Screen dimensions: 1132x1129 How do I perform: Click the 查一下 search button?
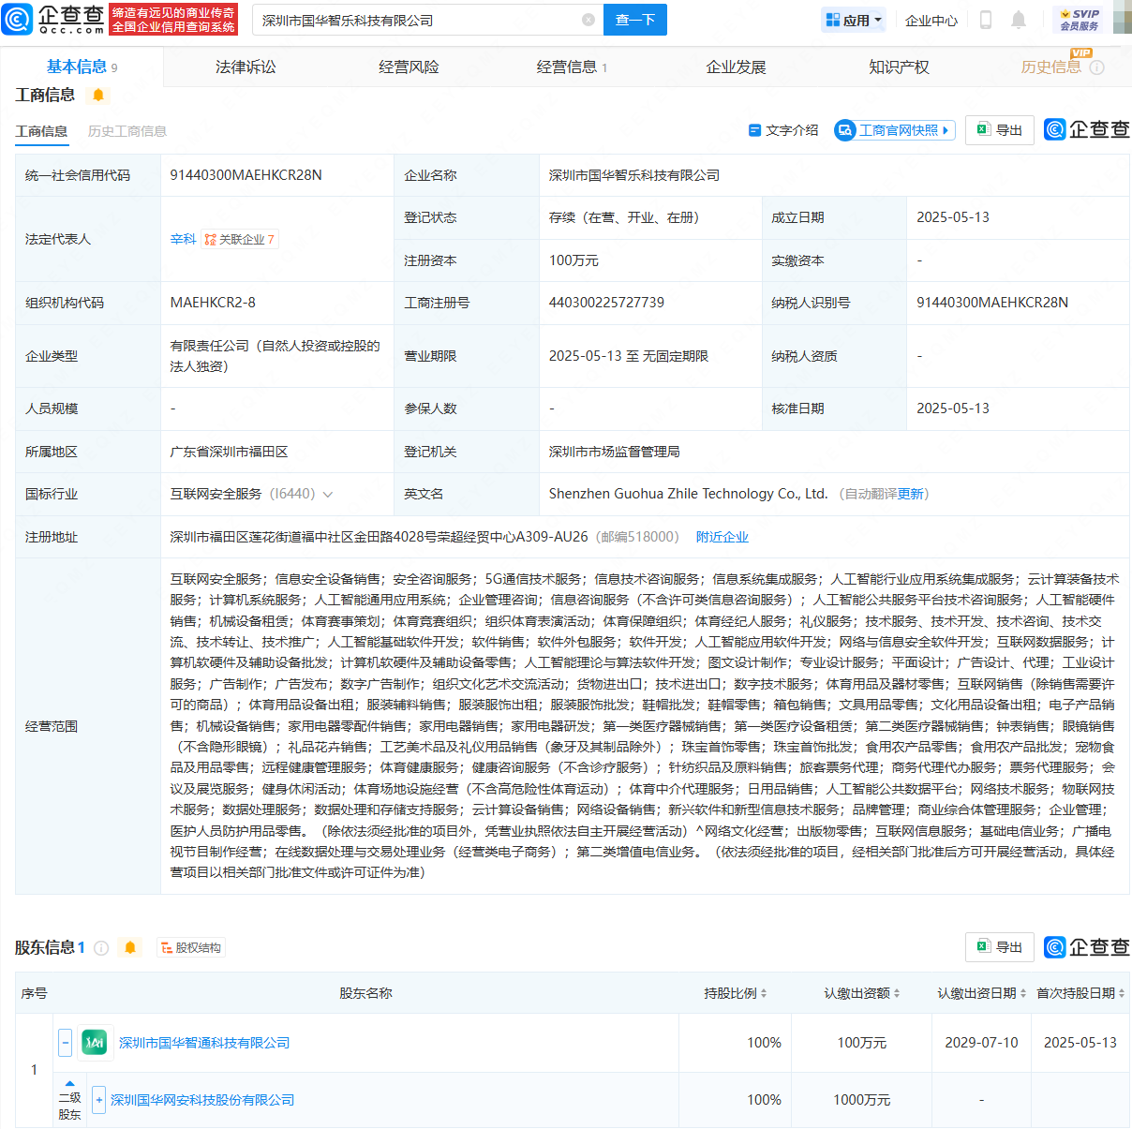pyautogui.click(x=635, y=20)
